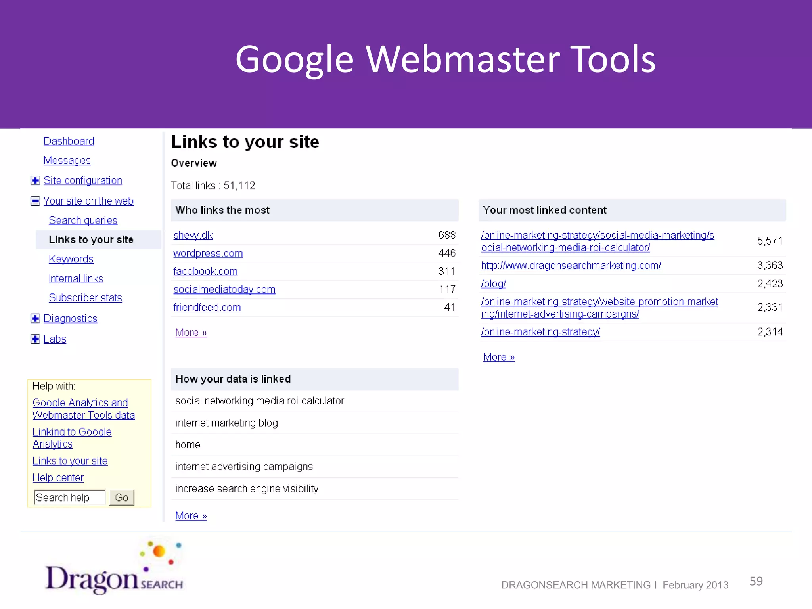Click Total links : 51,112 text
The image size is (812, 609).
[213, 186]
